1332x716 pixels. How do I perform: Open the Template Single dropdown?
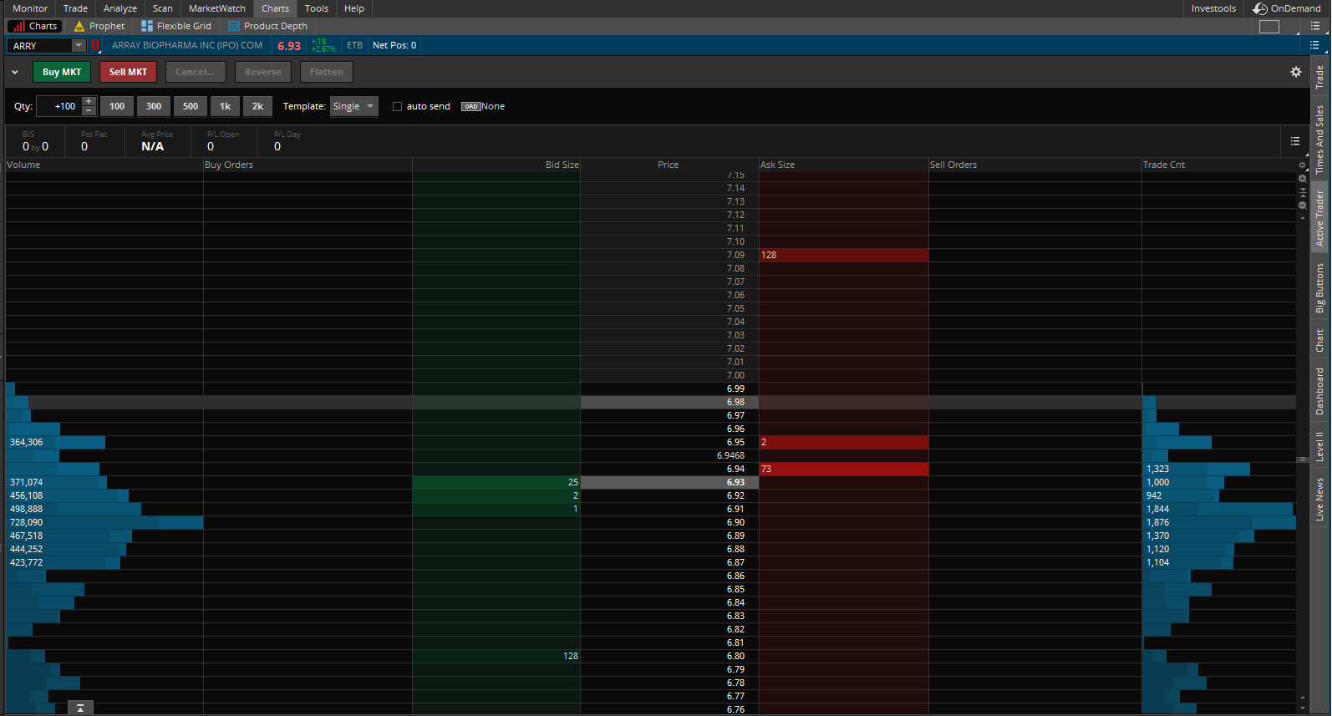pos(353,106)
